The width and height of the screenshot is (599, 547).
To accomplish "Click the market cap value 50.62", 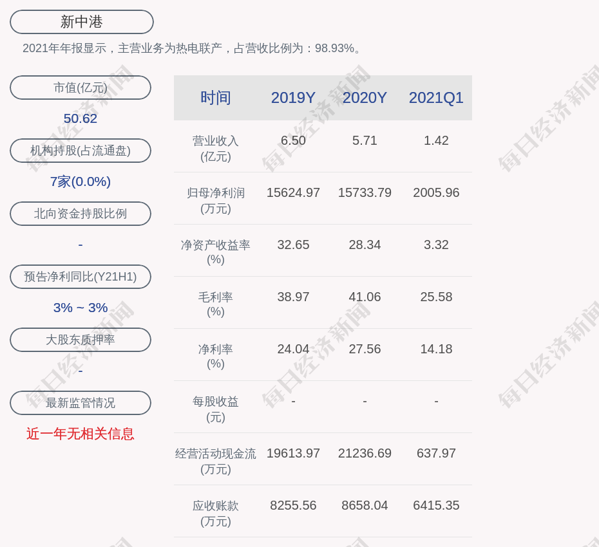I will coord(81,118).
